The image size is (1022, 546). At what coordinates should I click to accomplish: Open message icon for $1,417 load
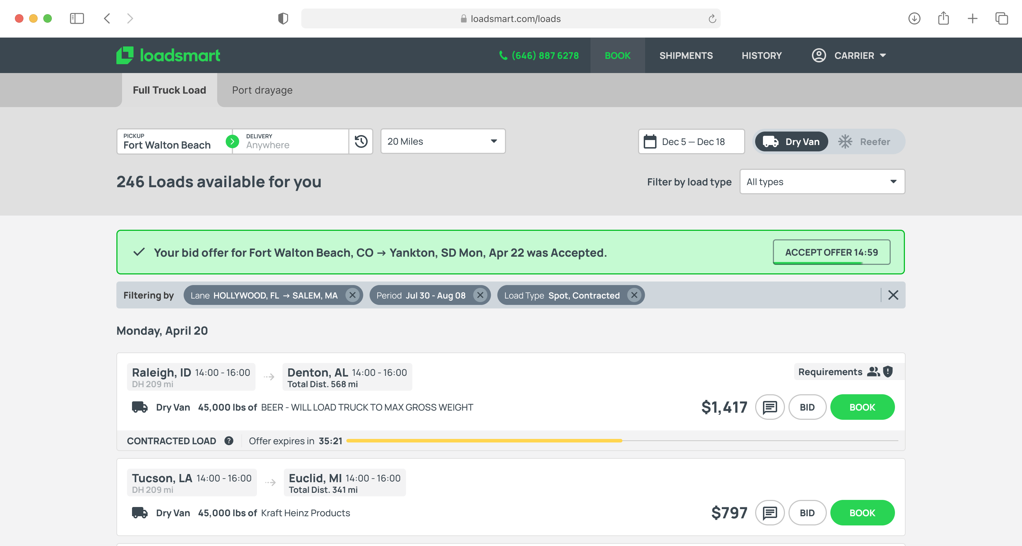click(x=770, y=407)
